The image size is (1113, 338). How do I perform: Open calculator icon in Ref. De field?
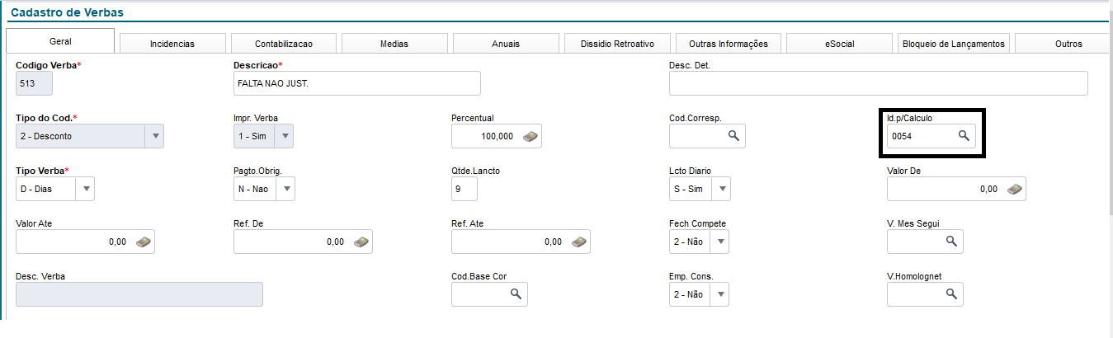[x=361, y=242]
